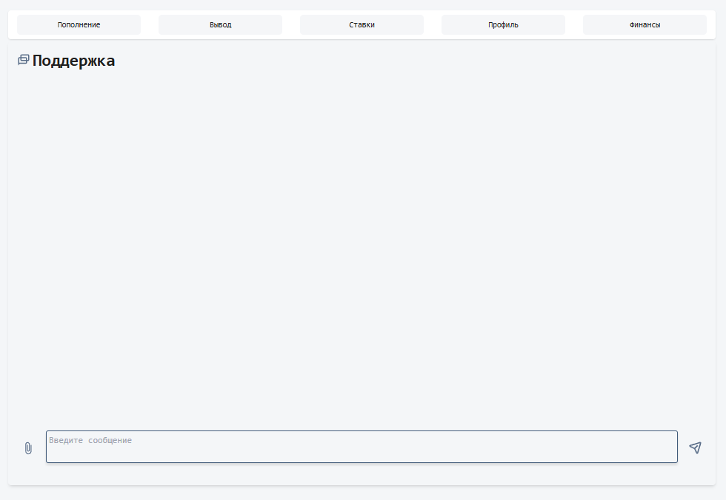Click the Ставки navigation item

[361, 24]
